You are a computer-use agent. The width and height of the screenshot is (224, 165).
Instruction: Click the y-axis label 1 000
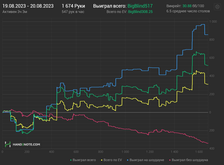pyautogui.click(x=213, y=21)
